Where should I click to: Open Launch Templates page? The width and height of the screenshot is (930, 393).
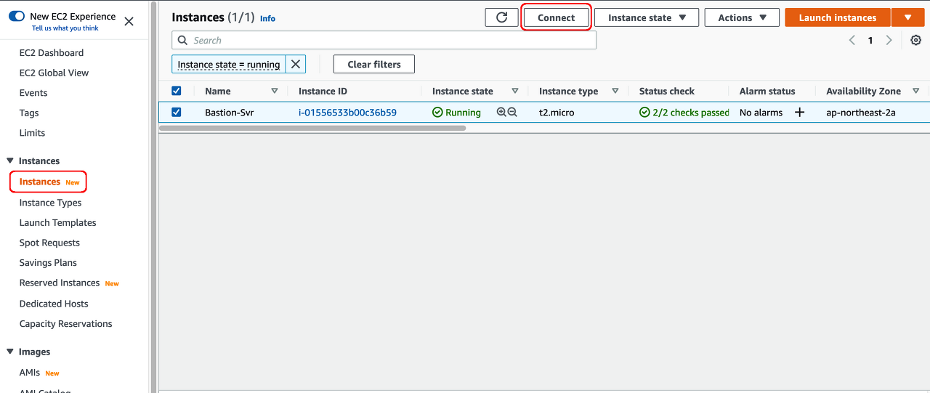(57, 223)
